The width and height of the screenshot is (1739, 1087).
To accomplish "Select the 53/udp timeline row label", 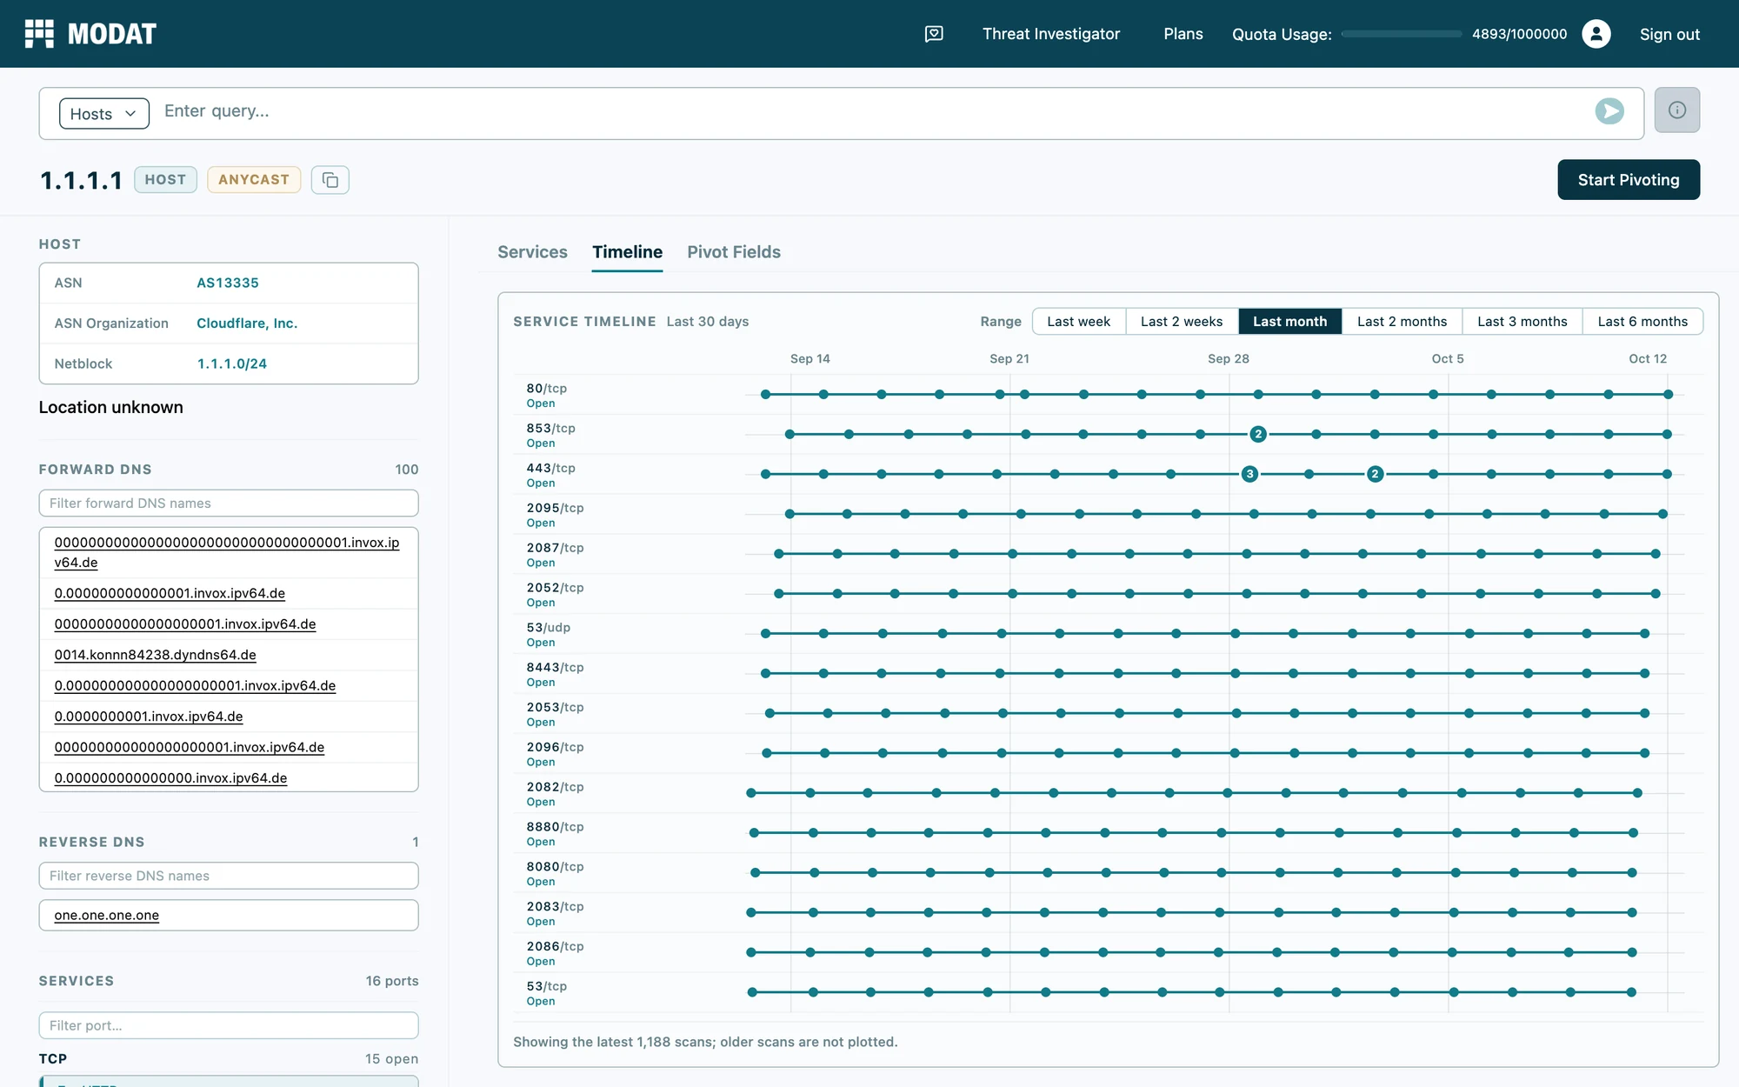I will click(x=549, y=634).
